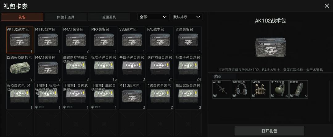Click the M67手榴弹 grenade reward icon
Image resolution: width=333 pixels, height=137 pixels.
click(279, 89)
